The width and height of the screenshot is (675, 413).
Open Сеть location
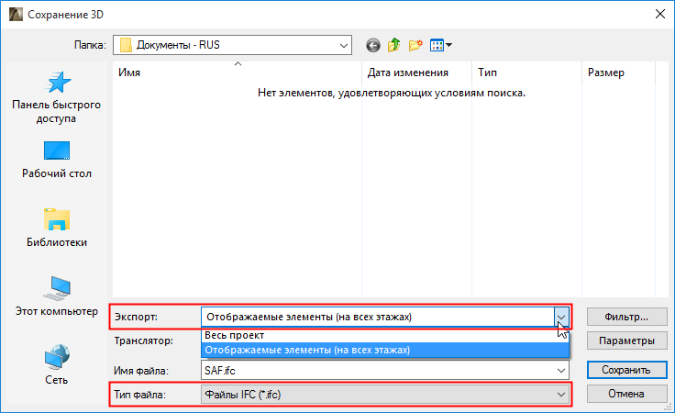[56, 364]
